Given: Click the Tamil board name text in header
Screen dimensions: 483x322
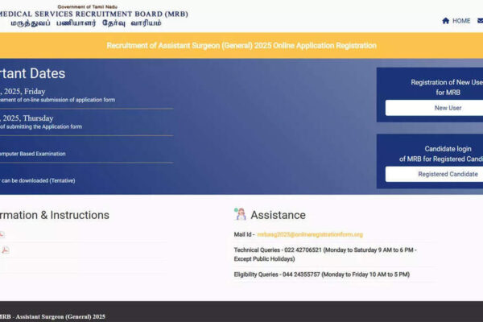Looking at the screenshot, I should [86, 23].
